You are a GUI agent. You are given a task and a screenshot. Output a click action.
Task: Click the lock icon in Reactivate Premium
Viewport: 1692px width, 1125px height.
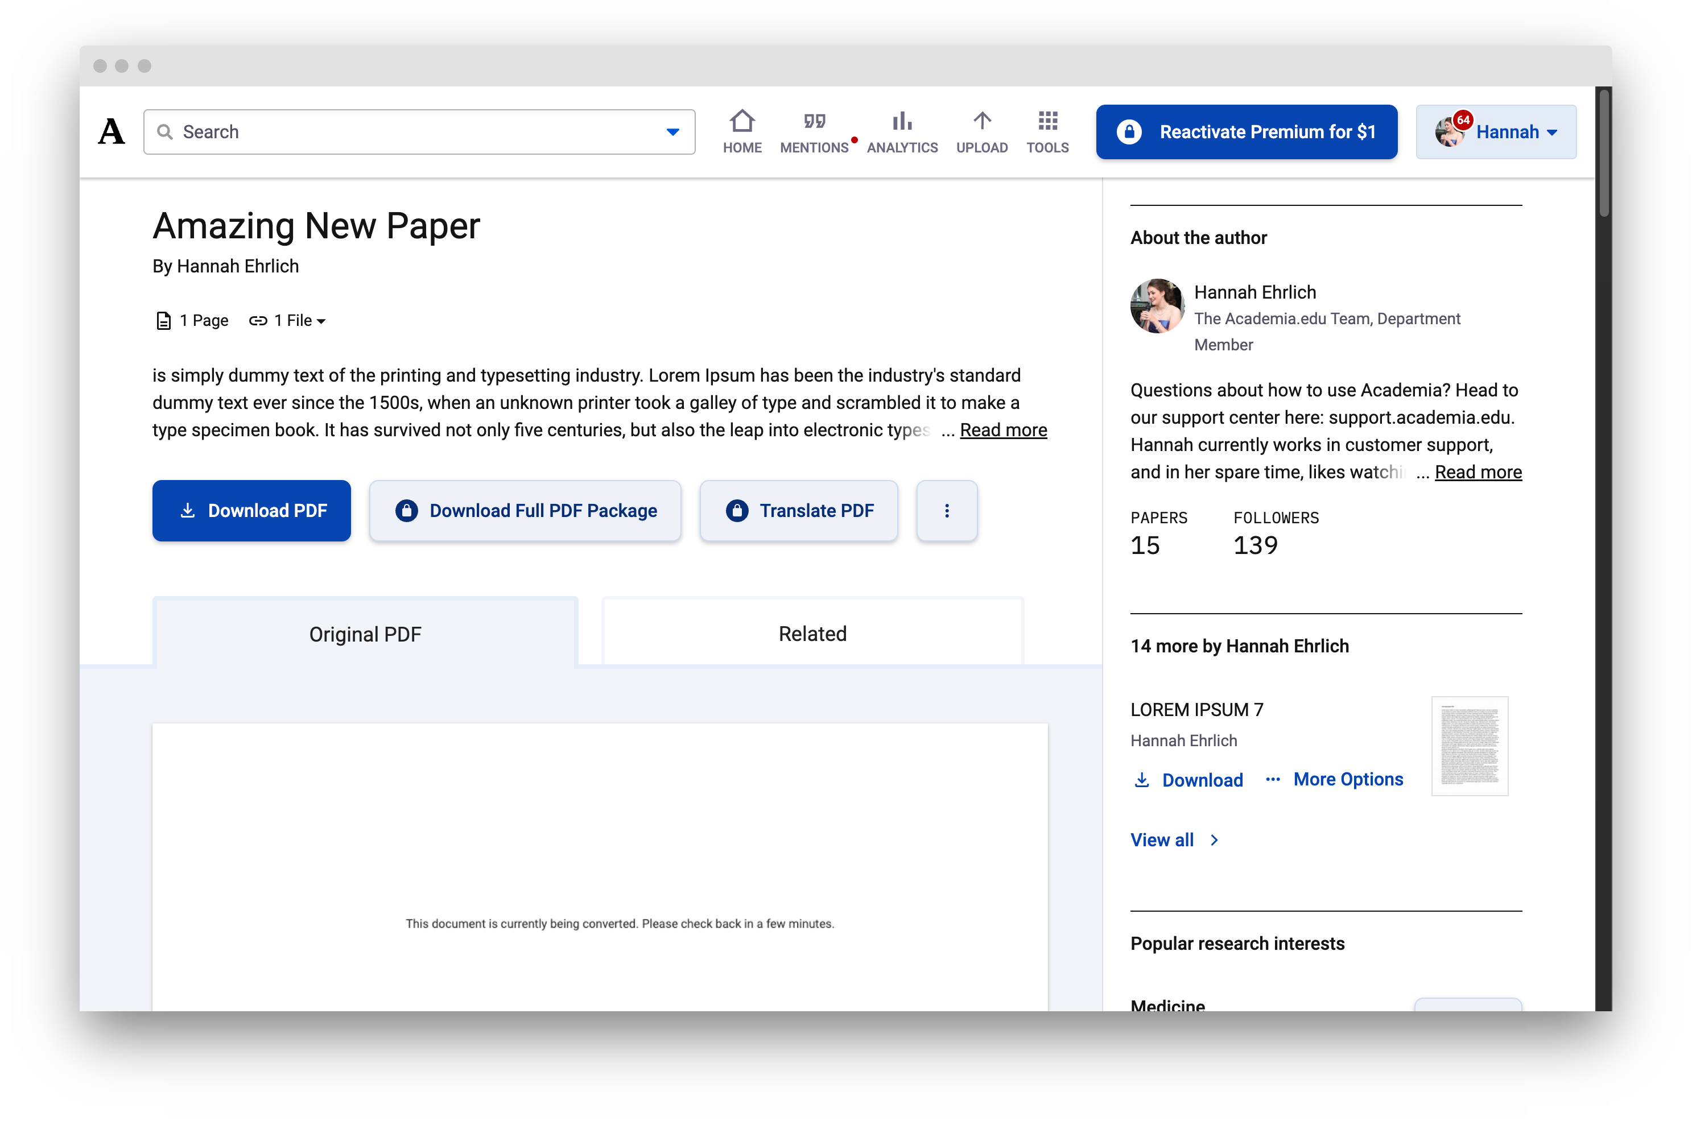[1129, 132]
